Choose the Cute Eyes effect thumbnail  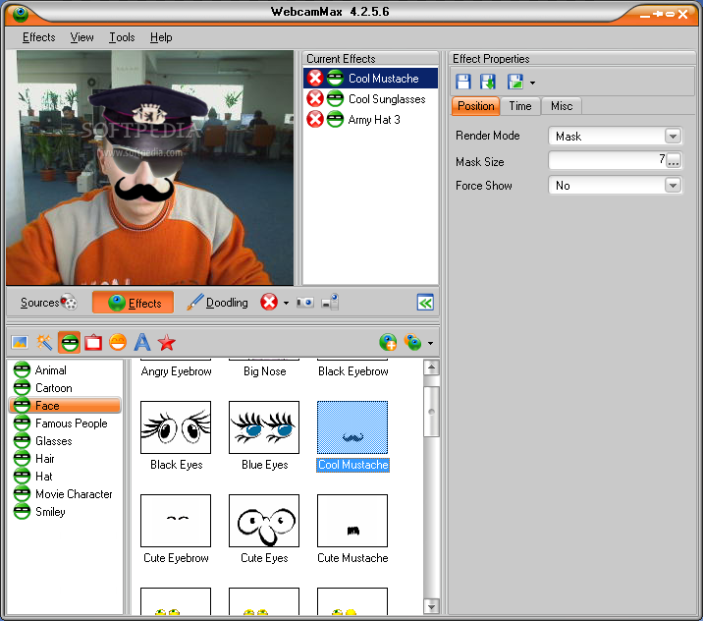pyautogui.click(x=264, y=521)
